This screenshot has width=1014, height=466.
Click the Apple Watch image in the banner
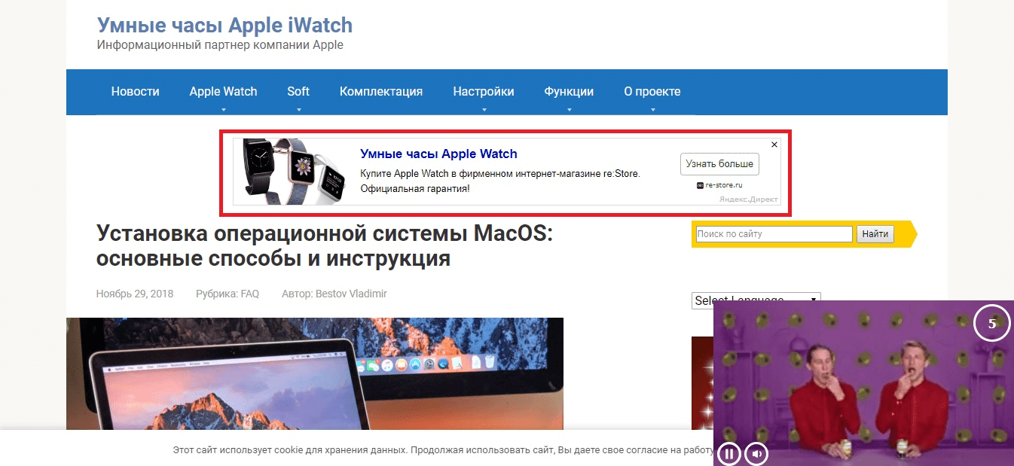click(293, 171)
